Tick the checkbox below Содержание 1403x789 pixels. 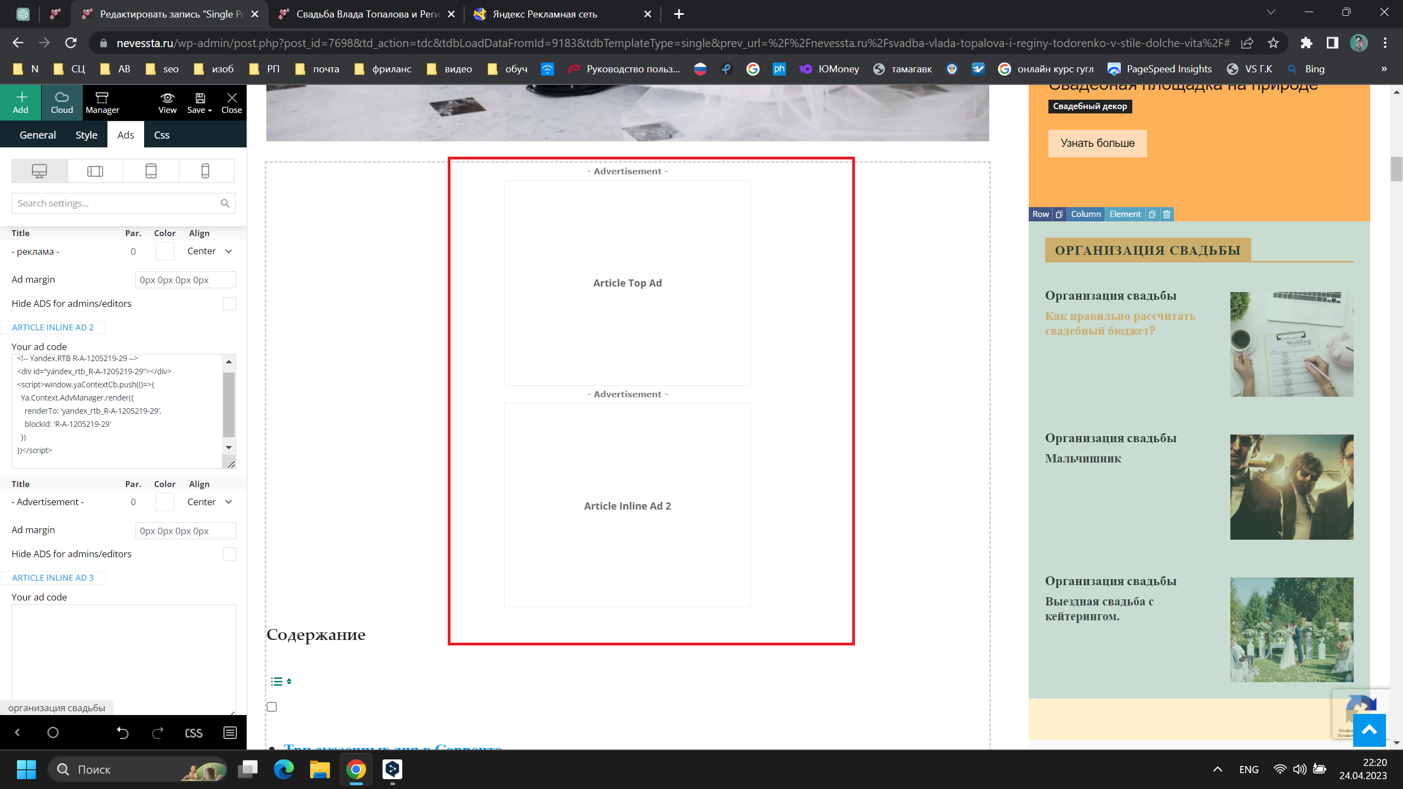[272, 707]
